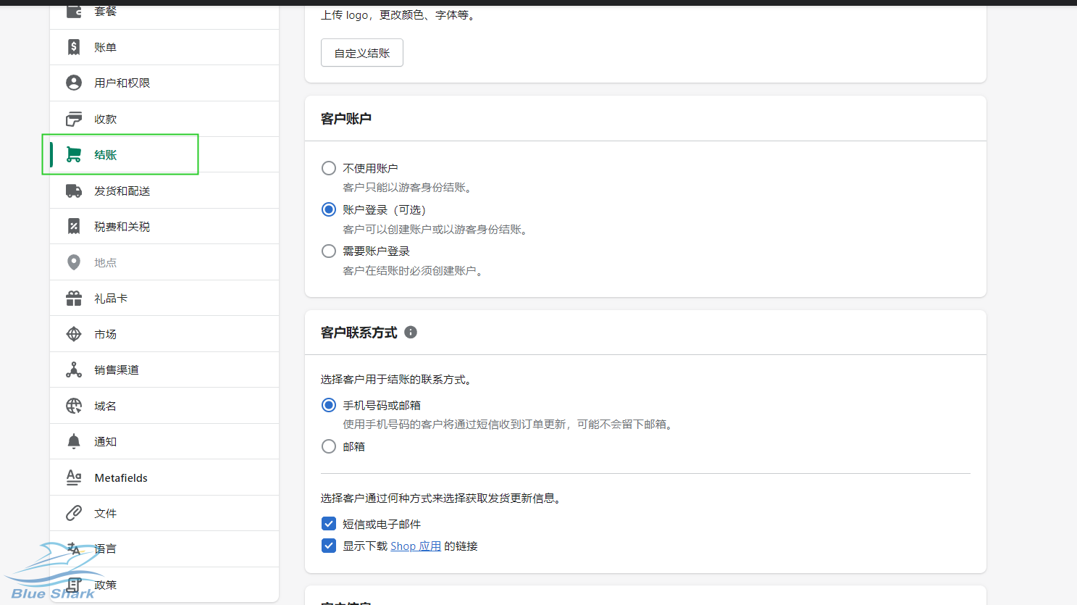Click the info icon beside 客户联系方式

pyautogui.click(x=411, y=333)
